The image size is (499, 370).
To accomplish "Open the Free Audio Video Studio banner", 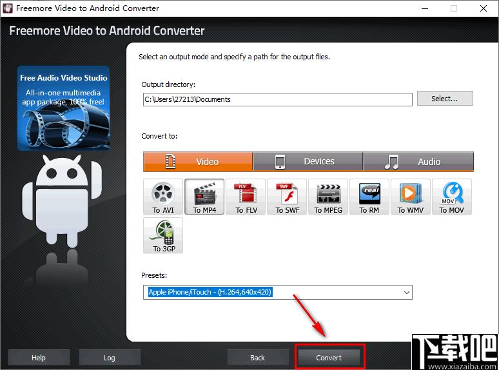I will pyautogui.click(x=64, y=108).
